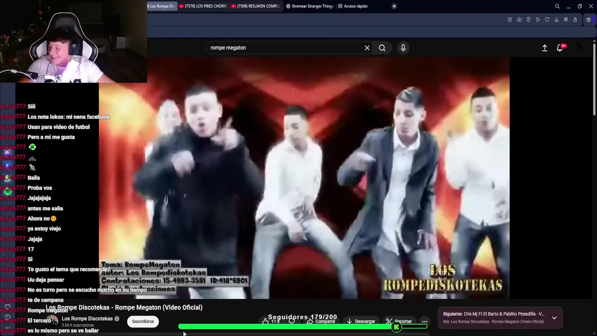
Task: Open the sidebar history clock icon
Action: tap(7, 317)
